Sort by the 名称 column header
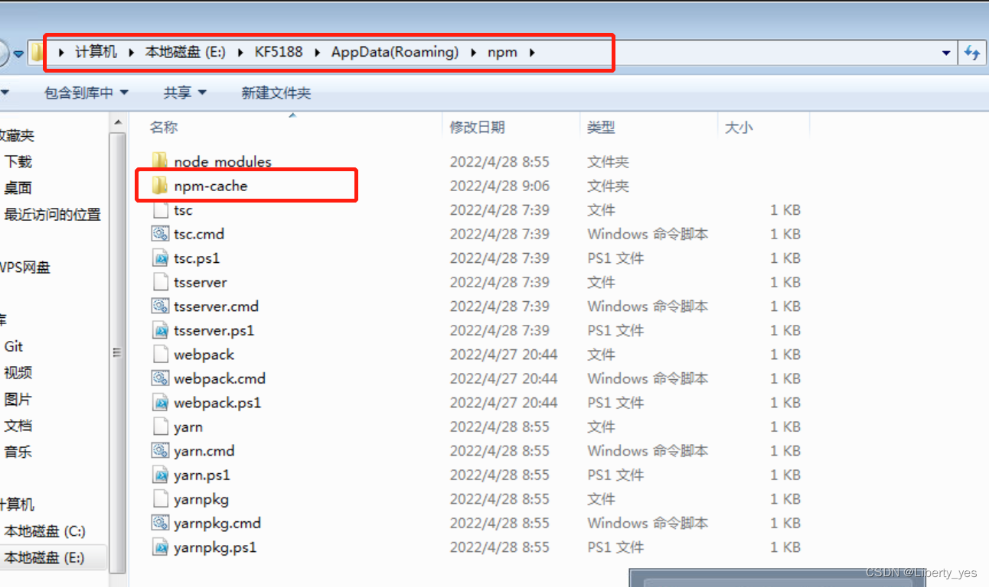The width and height of the screenshot is (989, 587). click(163, 128)
